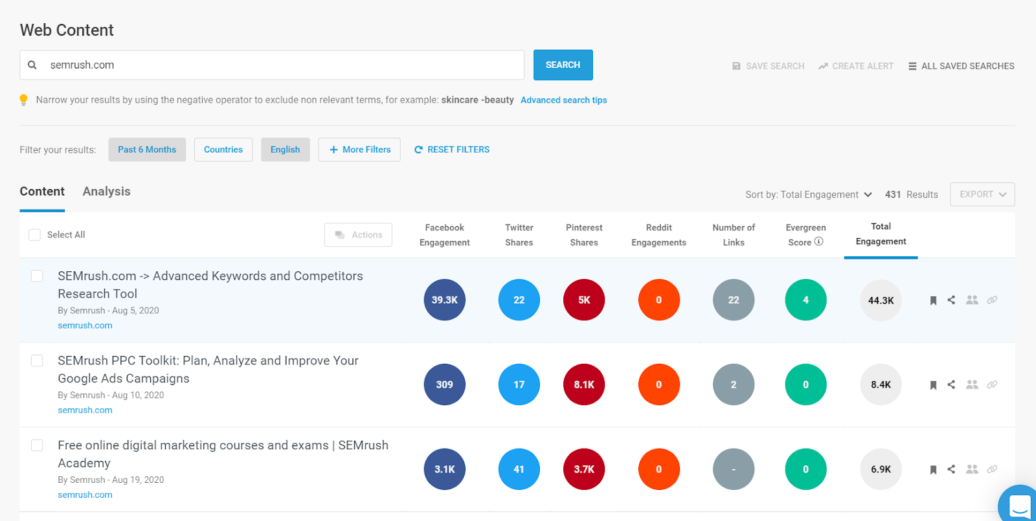Click into the semrush.com search field
The width and height of the screenshot is (1036, 521).
[278, 65]
